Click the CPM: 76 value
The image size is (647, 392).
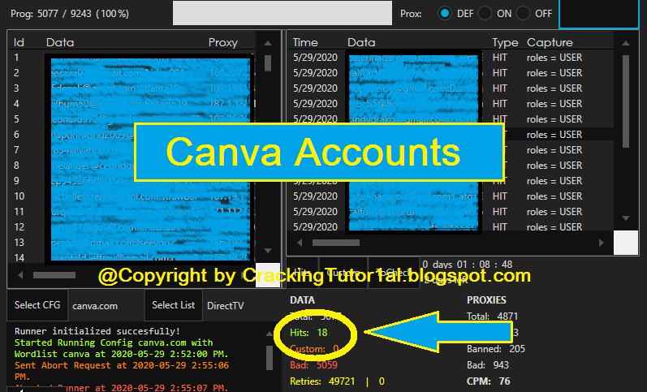pyautogui.click(x=489, y=381)
